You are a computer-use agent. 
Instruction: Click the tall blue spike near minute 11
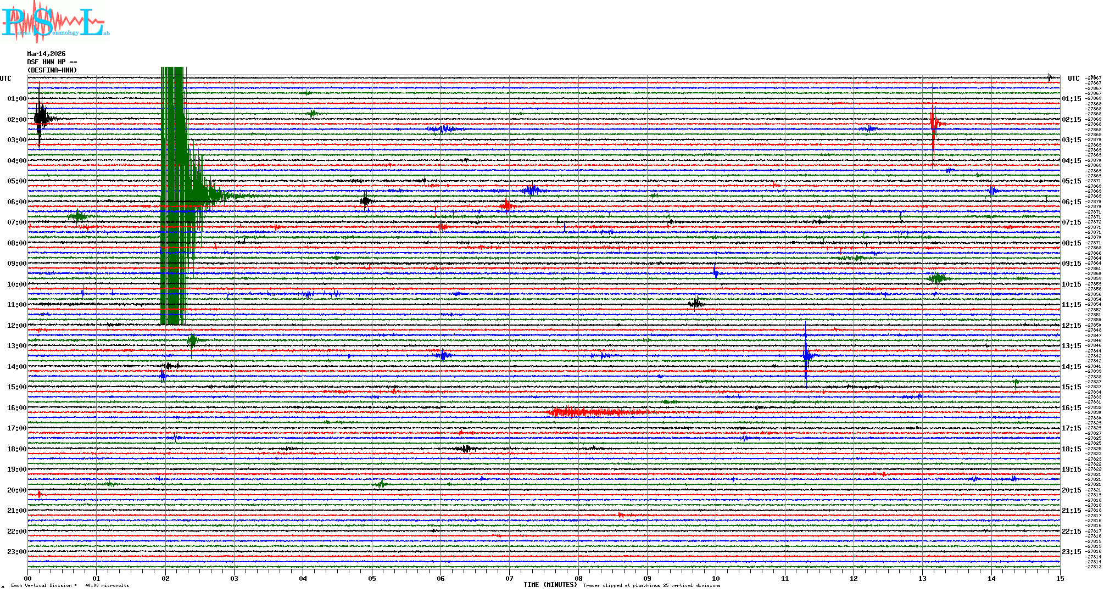(x=806, y=355)
